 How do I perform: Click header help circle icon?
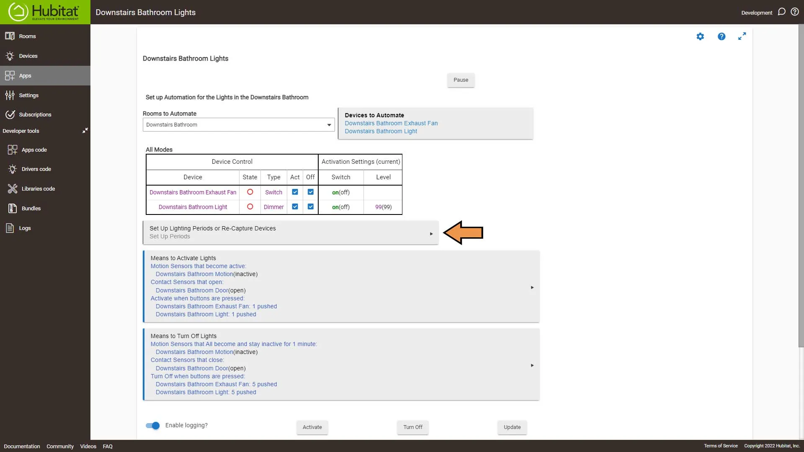click(795, 12)
